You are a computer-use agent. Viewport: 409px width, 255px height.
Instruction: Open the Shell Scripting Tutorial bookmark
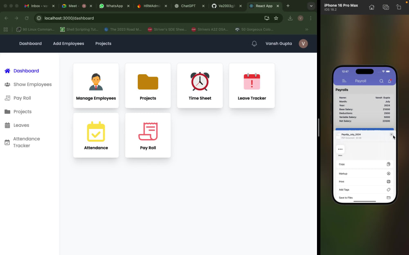click(79, 29)
